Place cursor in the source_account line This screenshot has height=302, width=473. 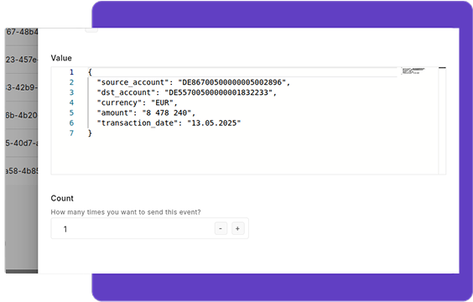pos(193,82)
